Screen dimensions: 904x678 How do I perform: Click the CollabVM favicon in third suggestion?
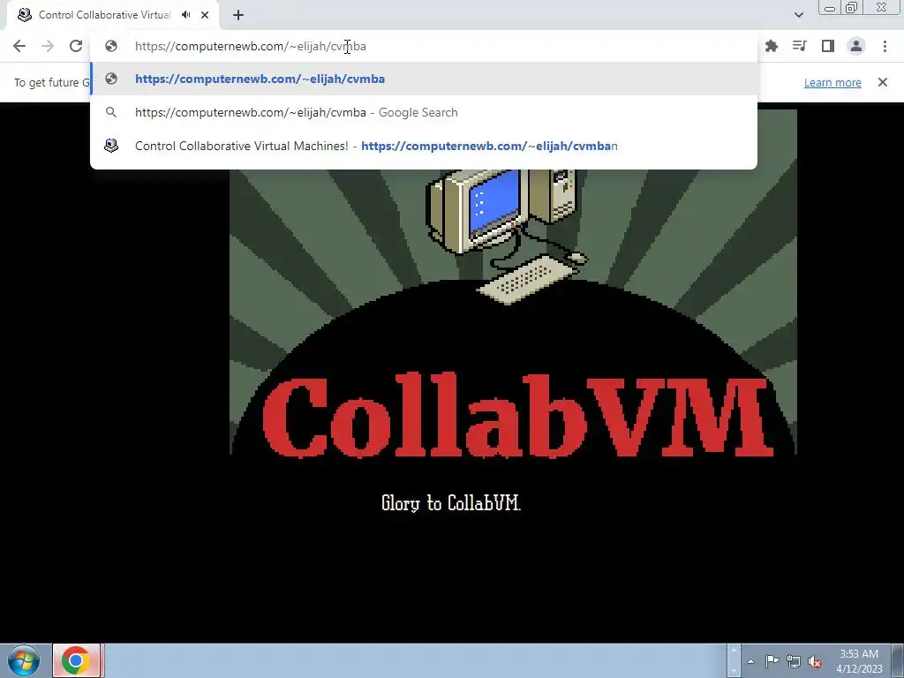tap(111, 146)
